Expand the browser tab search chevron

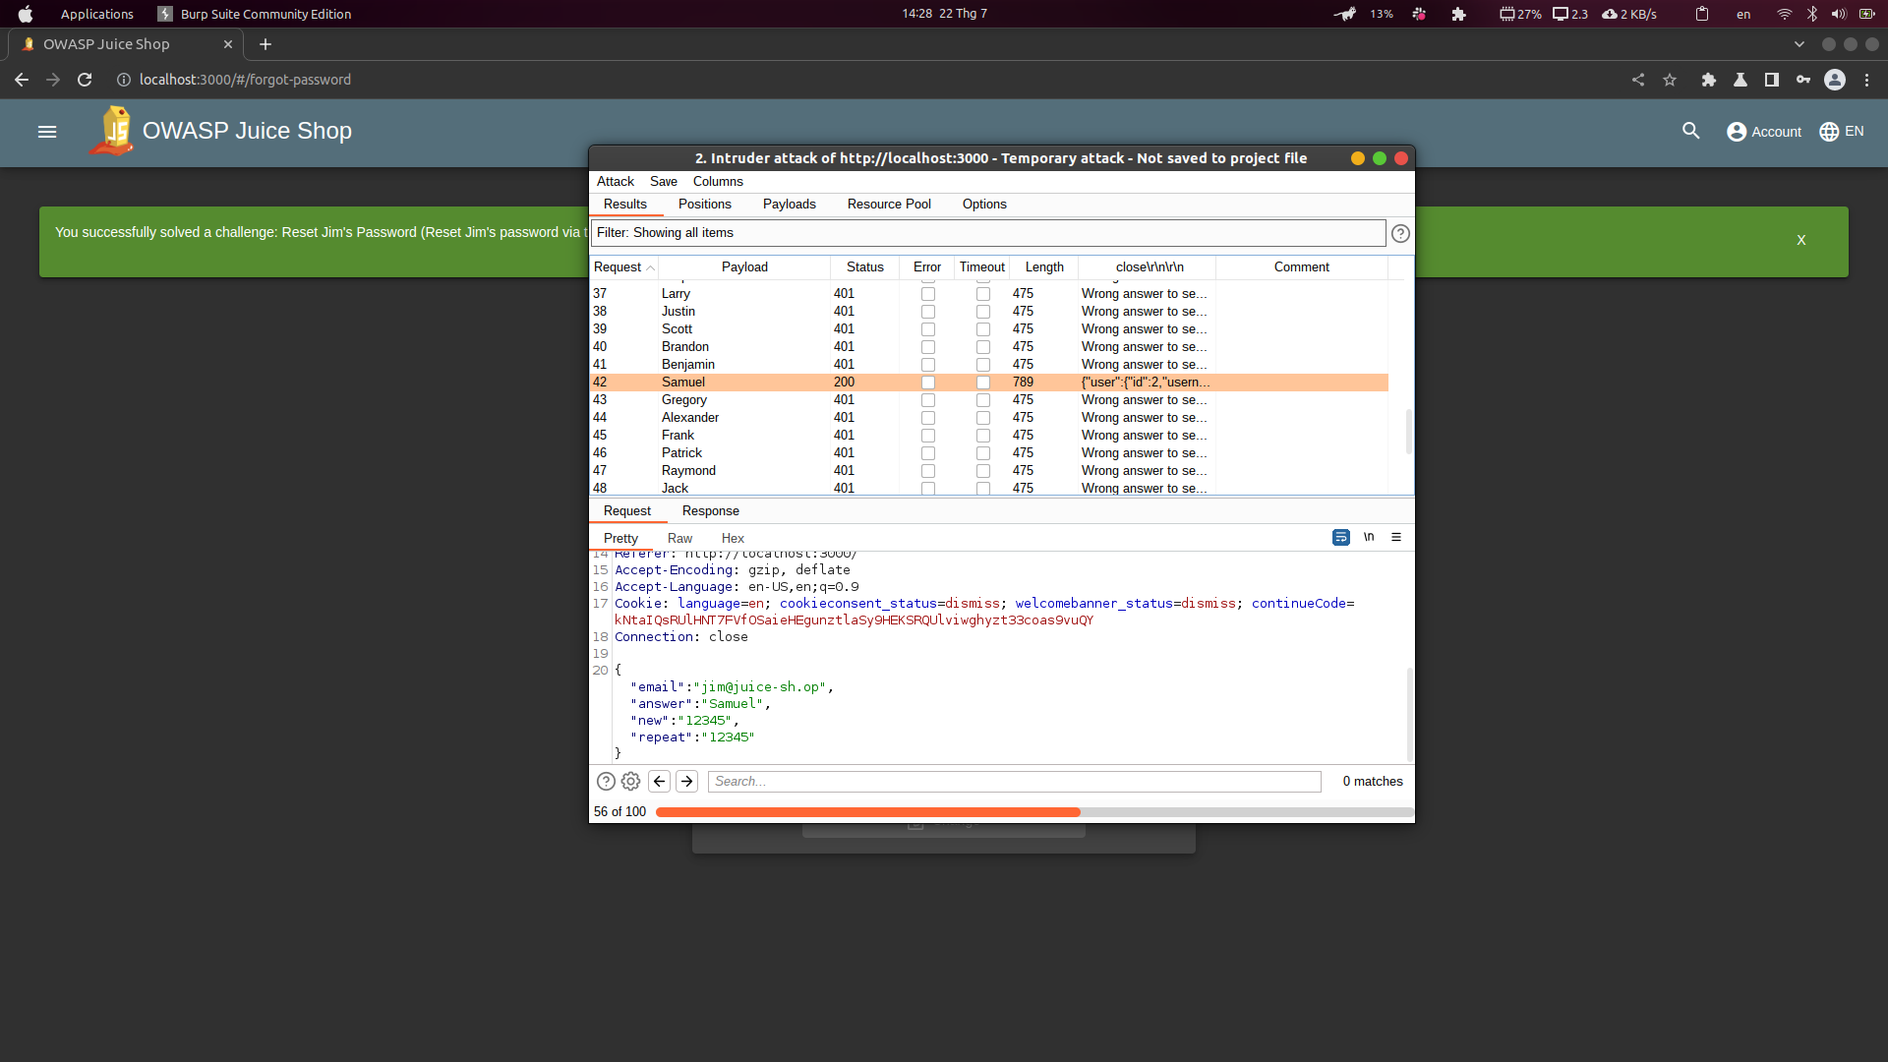[x=1799, y=44]
